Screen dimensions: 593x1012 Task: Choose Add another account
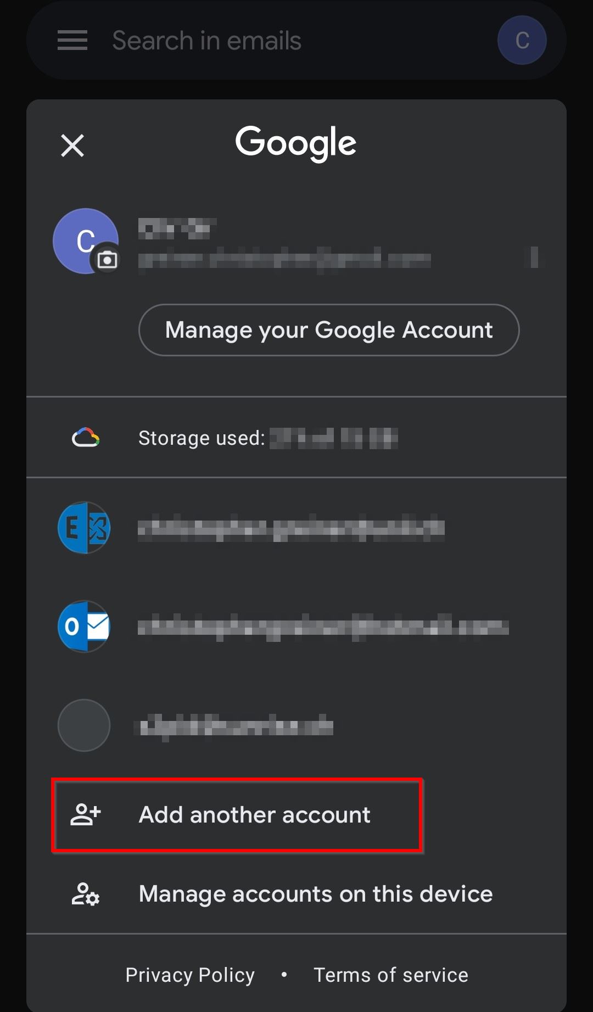pos(254,815)
